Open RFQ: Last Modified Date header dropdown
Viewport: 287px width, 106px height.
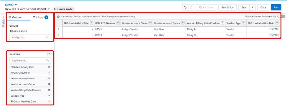[277, 23]
